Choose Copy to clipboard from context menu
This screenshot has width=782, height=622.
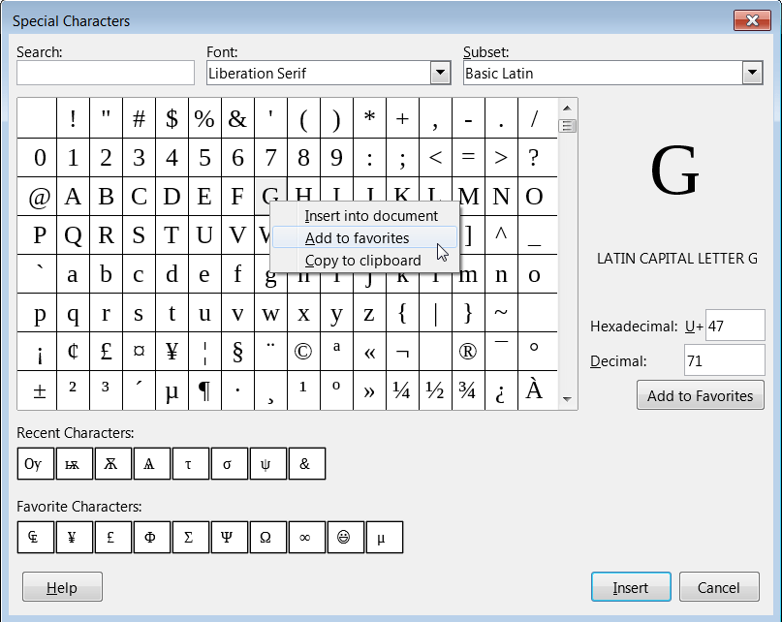[x=364, y=260]
